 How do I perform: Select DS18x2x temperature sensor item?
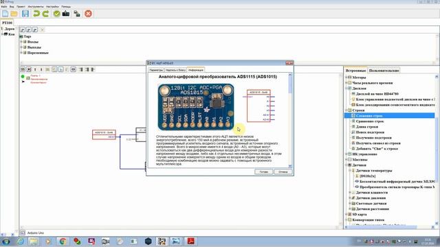point(367,176)
